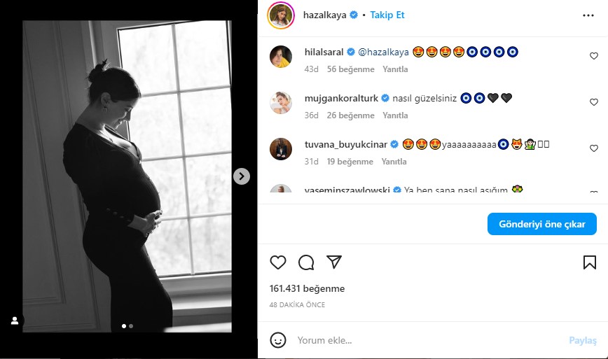
Task: Open the hazalkaya profile picture
Action: coord(281,15)
